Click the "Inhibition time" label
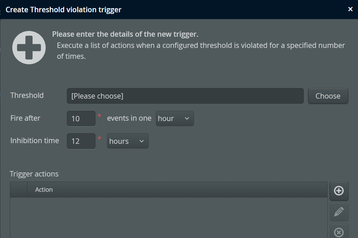Viewport: 358px width, 238px height. pyautogui.click(x=34, y=141)
